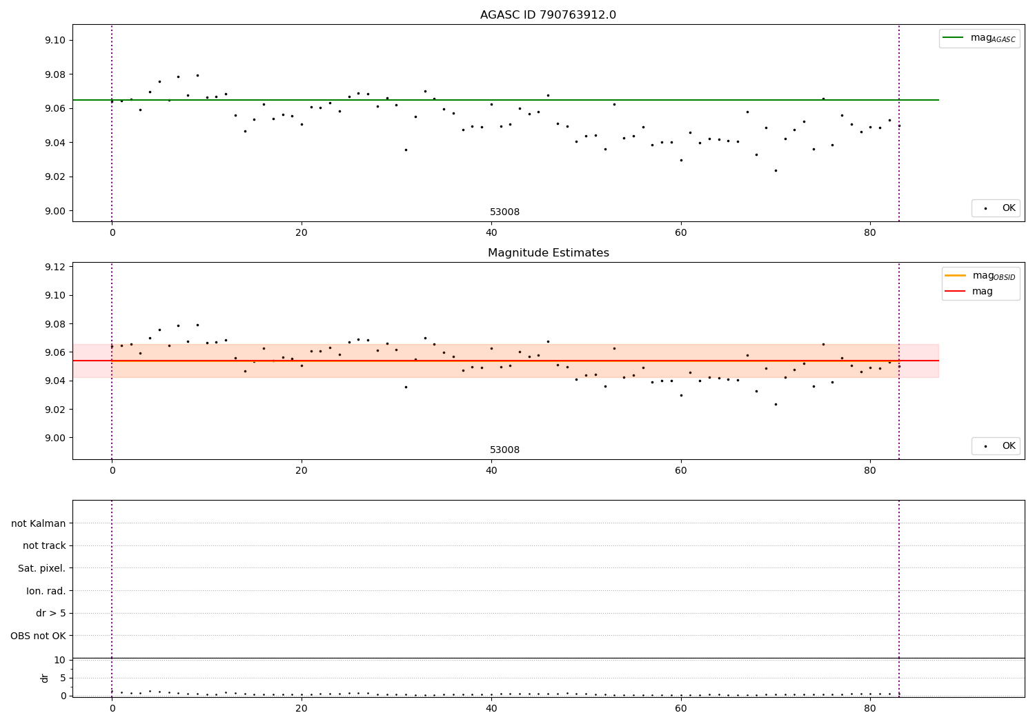
Task: Click the "dr > 5" axis label
Action: pyautogui.click(x=51, y=613)
